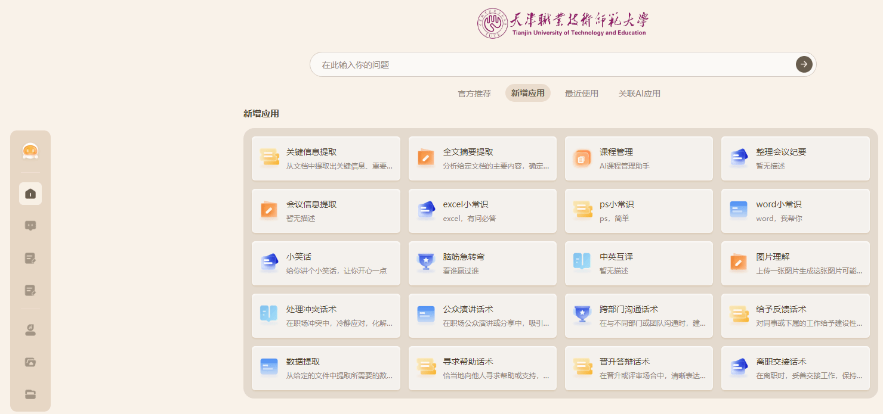Click the orange icon of 课程管理 card
The height and width of the screenshot is (414, 883).
[582, 158]
